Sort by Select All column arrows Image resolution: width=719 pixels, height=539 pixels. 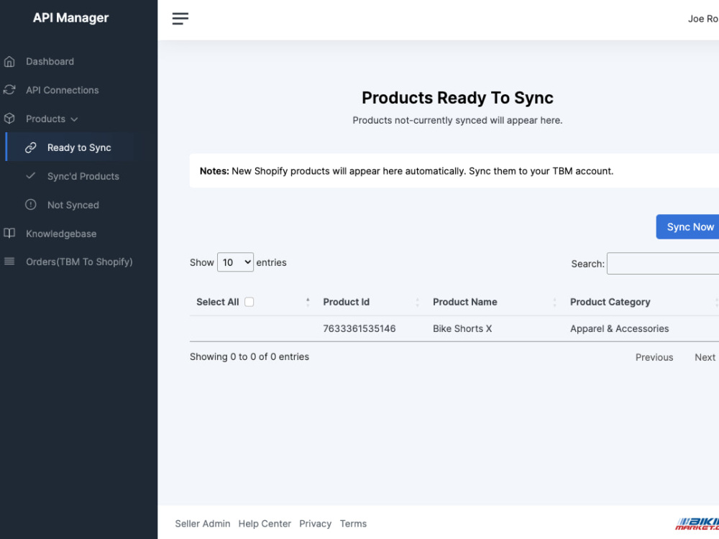pos(308,302)
